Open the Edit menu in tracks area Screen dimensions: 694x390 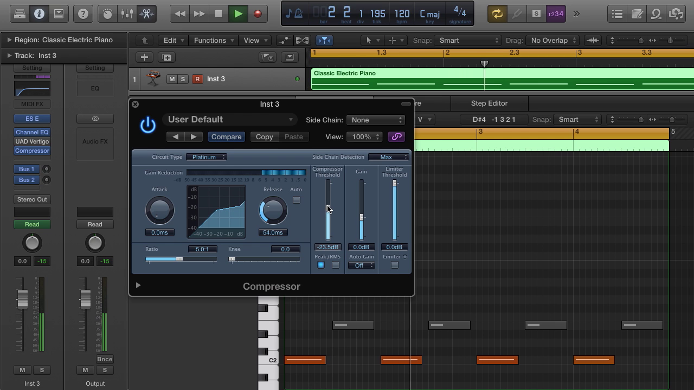pos(174,40)
